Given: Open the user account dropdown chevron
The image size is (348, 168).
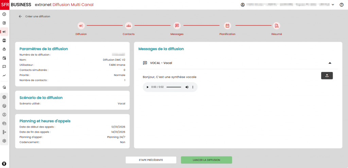Looking at the screenshot, I should pos(333,5).
